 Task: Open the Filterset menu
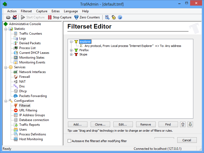[x=26, y=11]
